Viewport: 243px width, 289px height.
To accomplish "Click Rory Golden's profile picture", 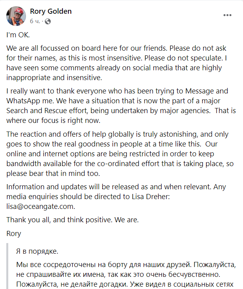I will 16,16.
